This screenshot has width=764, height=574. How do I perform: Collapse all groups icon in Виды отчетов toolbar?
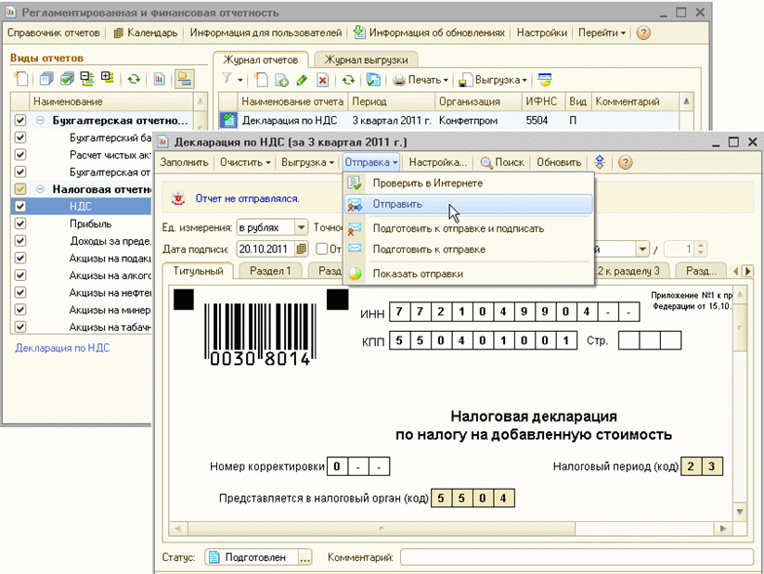pyautogui.click(x=87, y=79)
